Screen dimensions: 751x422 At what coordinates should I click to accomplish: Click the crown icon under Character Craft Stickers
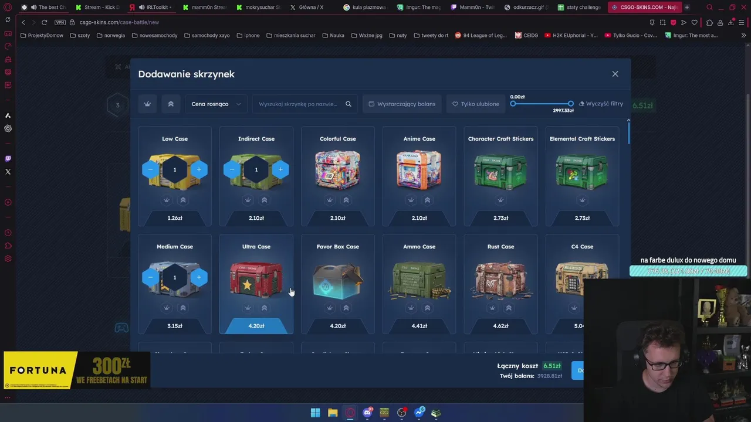coord(500,200)
